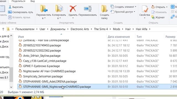
Task: Click the Properties (Свойства) icon
Action: 145,9
